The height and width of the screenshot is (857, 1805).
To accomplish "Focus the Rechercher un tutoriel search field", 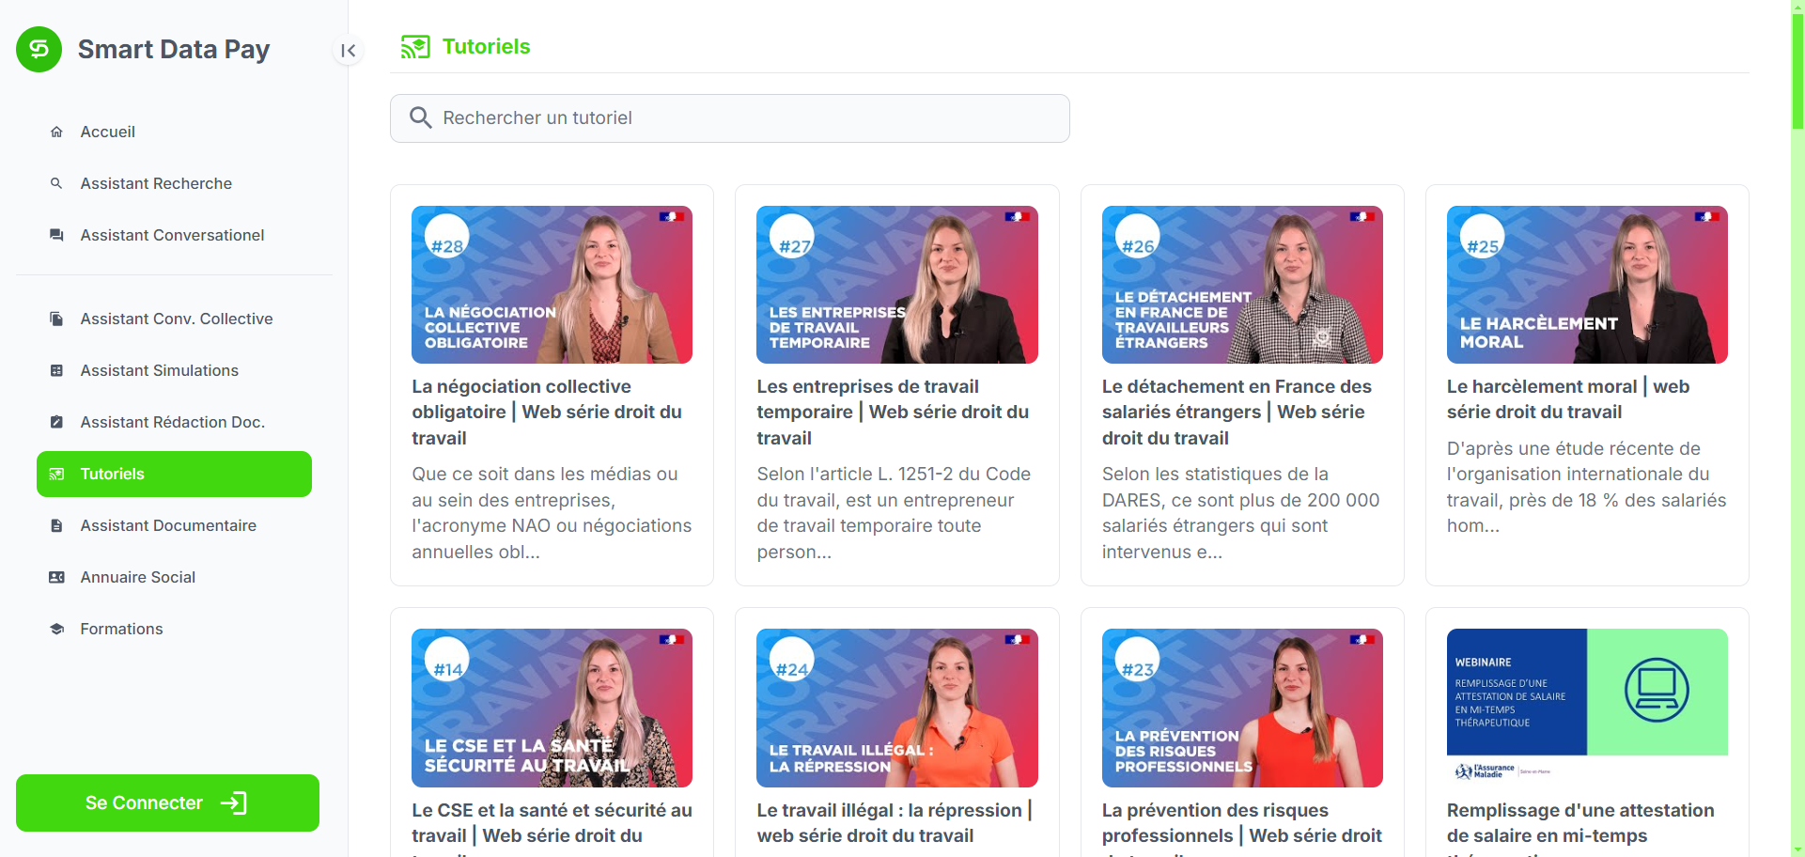I will pyautogui.click(x=729, y=118).
